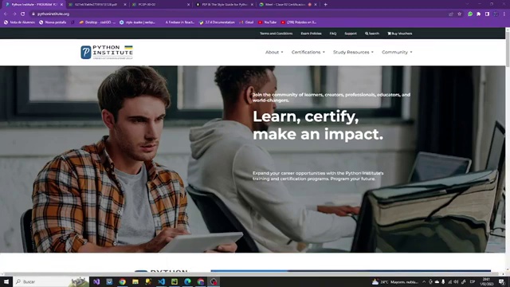Open the WhatsApp extension icon
510x287 pixels.
click(x=470, y=14)
